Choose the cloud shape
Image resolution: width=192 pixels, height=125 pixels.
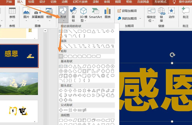(112, 75)
